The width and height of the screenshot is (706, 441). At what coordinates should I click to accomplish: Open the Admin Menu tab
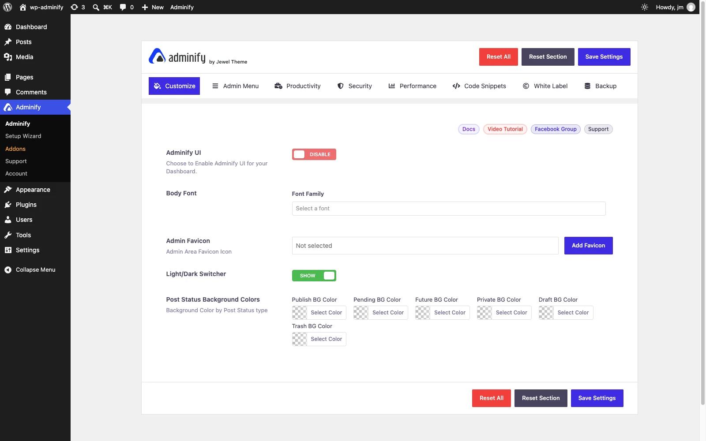235,86
